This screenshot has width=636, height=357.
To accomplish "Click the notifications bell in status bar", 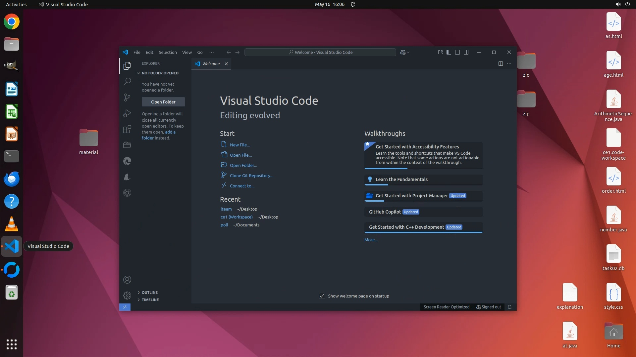I will pos(509,307).
